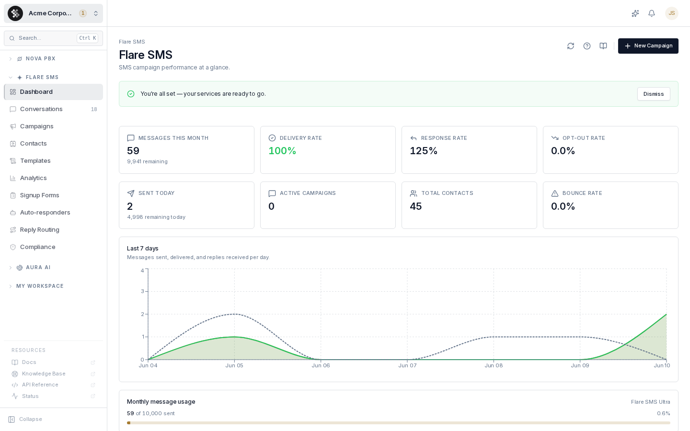Screen dimensions: 690x431
Task: Click the Delivery Rate check icon
Action: [272, 138]
